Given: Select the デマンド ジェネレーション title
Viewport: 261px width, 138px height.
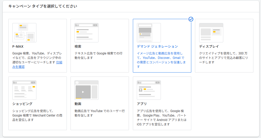Looking at the screenshot, I should coord(157,47).
